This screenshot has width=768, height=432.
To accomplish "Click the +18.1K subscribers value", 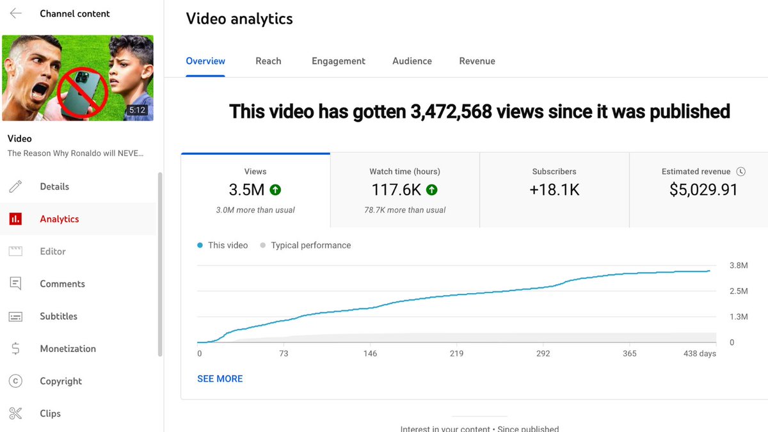I will tap(554, 190).
